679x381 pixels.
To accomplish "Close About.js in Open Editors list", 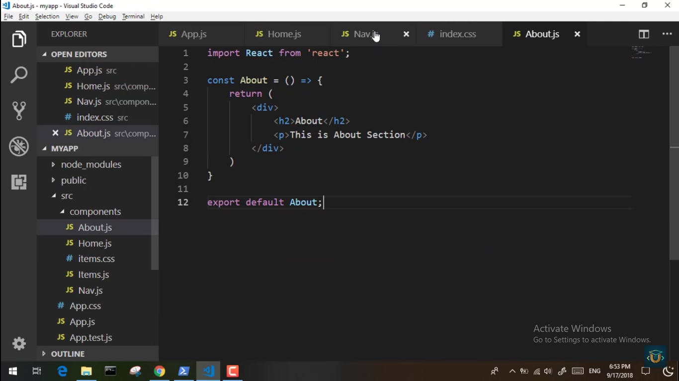I will pos(55,133).
